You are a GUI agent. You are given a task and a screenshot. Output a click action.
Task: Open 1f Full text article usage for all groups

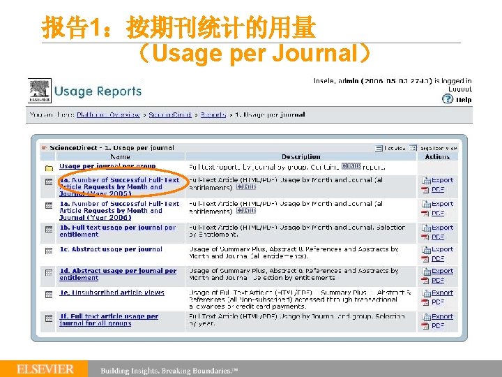[109, 320]
